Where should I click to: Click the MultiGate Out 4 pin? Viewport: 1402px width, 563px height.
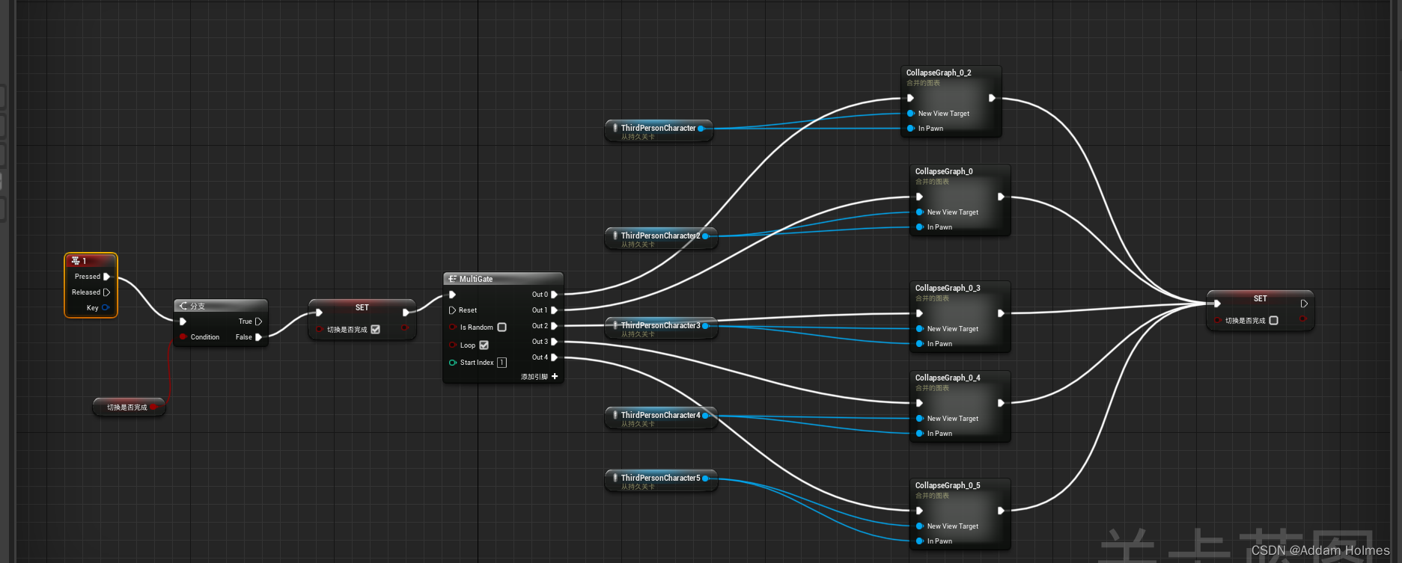coord(555,357)
